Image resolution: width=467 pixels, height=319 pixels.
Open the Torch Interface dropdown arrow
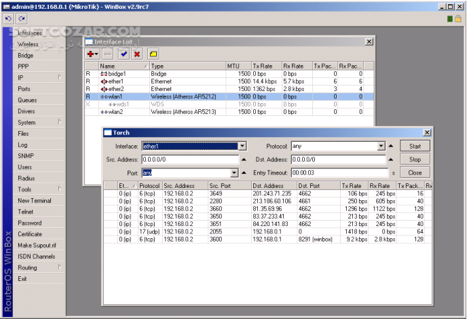pos(242,146)
